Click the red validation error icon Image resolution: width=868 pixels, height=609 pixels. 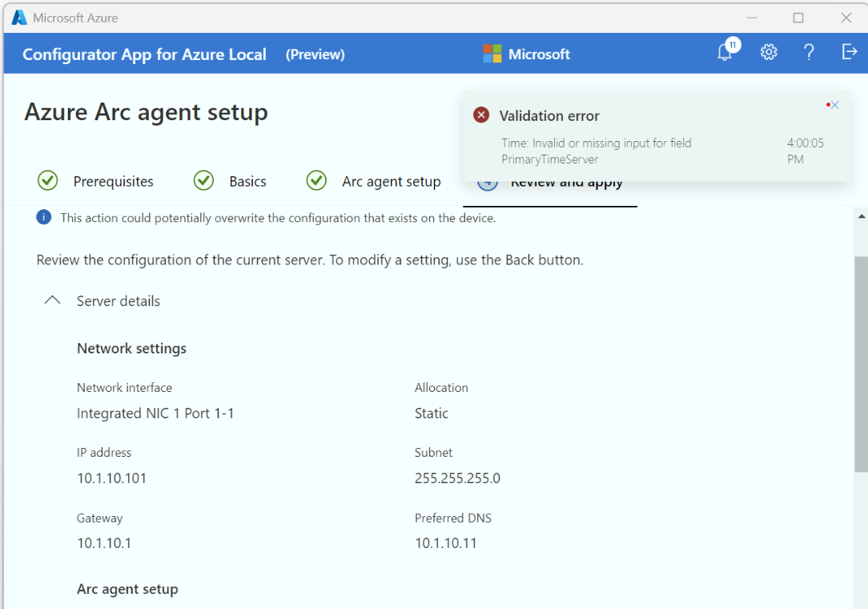click(481, 115)
